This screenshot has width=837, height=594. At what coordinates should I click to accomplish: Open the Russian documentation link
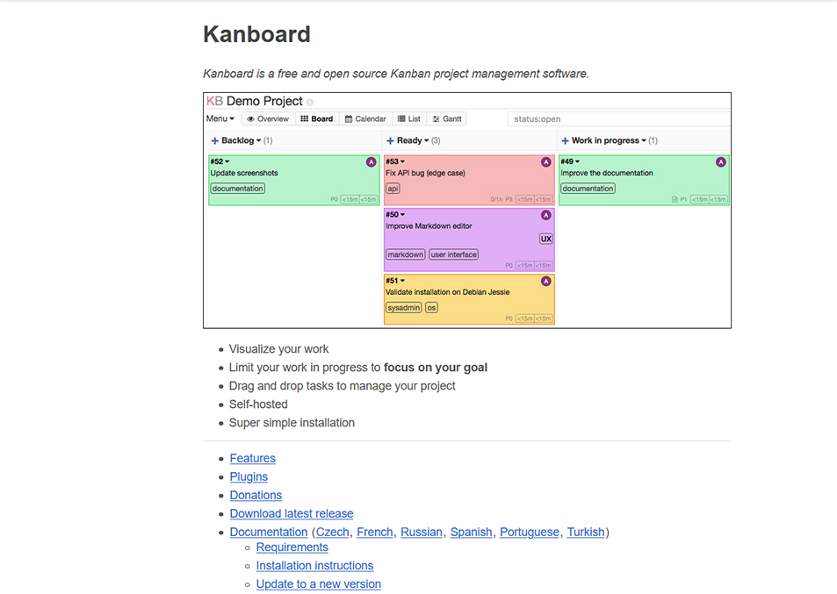pyautogui.click(x=422, y=533)
